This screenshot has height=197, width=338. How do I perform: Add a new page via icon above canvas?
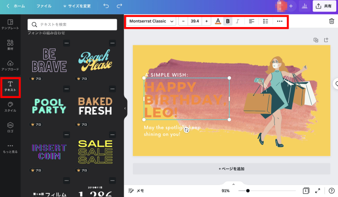pos(326,40)
